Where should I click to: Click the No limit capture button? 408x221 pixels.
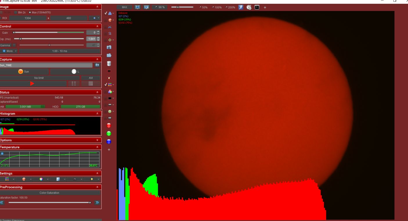[x=39, y=78]
